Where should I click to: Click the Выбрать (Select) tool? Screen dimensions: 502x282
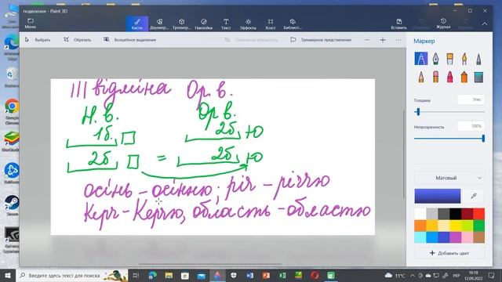38,40
